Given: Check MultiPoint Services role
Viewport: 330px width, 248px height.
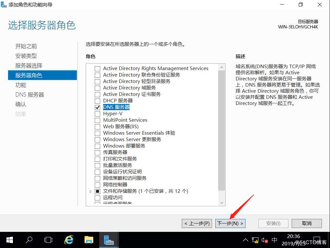Looking at the screenshot, I should pyautogui.click(x=97, y=120).
